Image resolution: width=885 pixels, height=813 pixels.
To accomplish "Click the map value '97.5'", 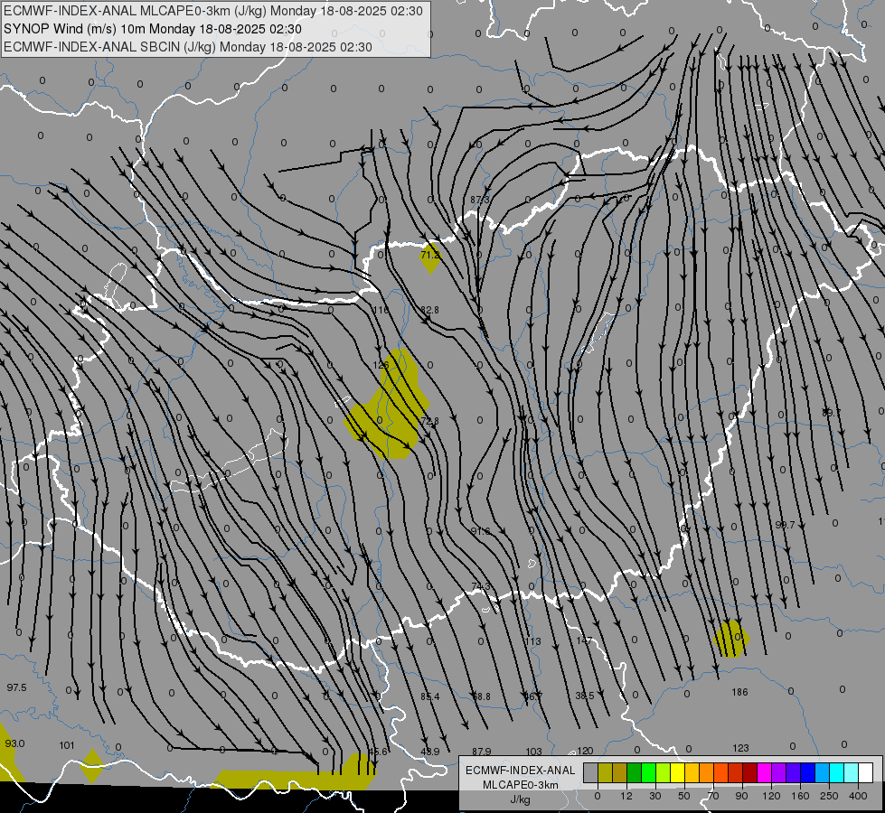I will pos(16,687).
